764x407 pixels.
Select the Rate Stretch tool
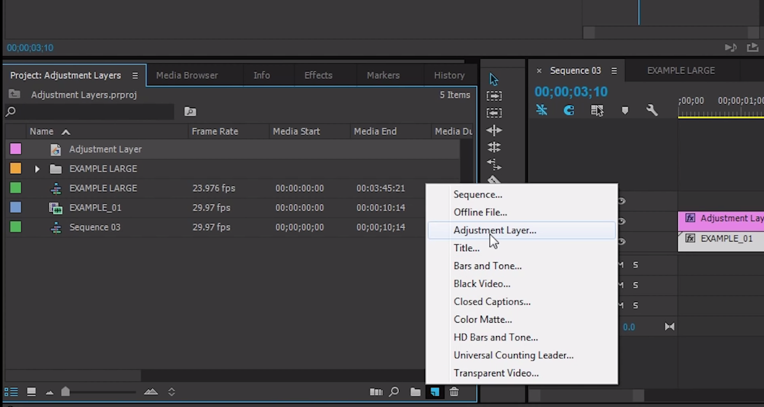click(x=494, y=164)
